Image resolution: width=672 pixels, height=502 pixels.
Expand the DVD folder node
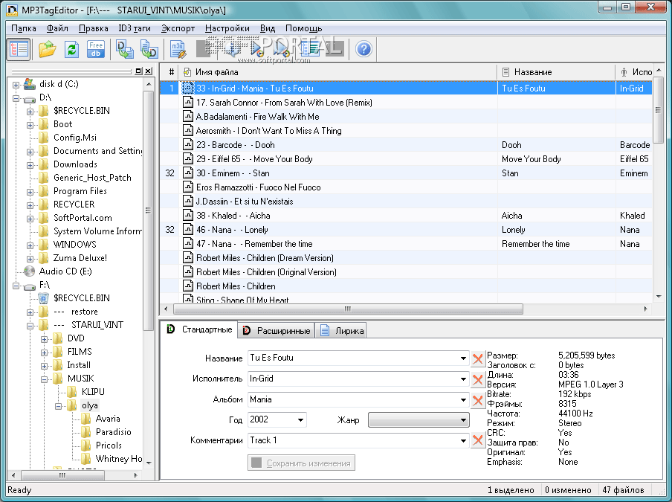coord(44,339)
